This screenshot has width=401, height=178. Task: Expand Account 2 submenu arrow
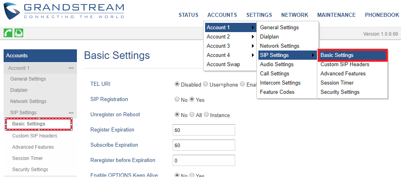(x=253, y=36)
